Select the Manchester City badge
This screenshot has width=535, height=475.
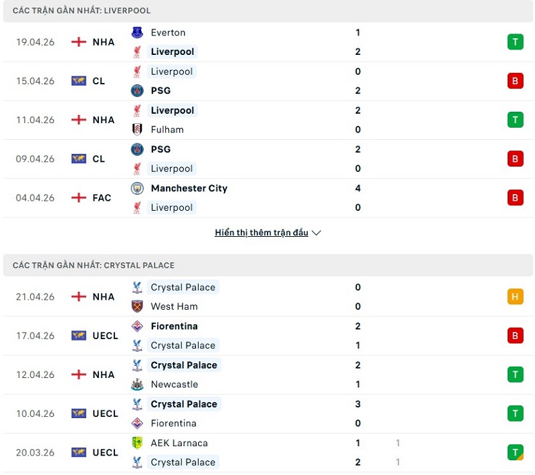point(136,188)
